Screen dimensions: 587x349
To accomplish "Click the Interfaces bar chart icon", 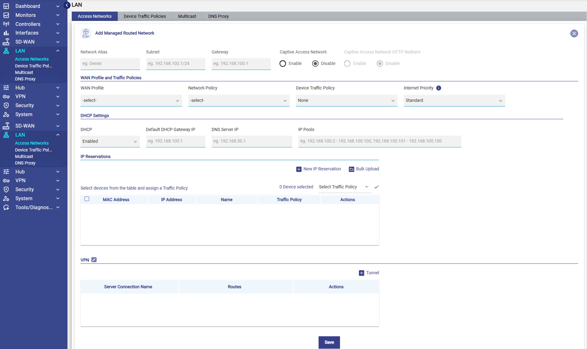I will (x=6, y=33).
